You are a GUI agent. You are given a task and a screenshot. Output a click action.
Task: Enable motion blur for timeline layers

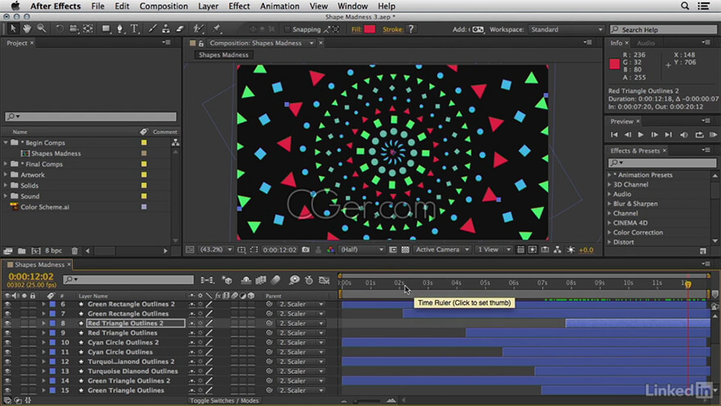pos(275,280)
